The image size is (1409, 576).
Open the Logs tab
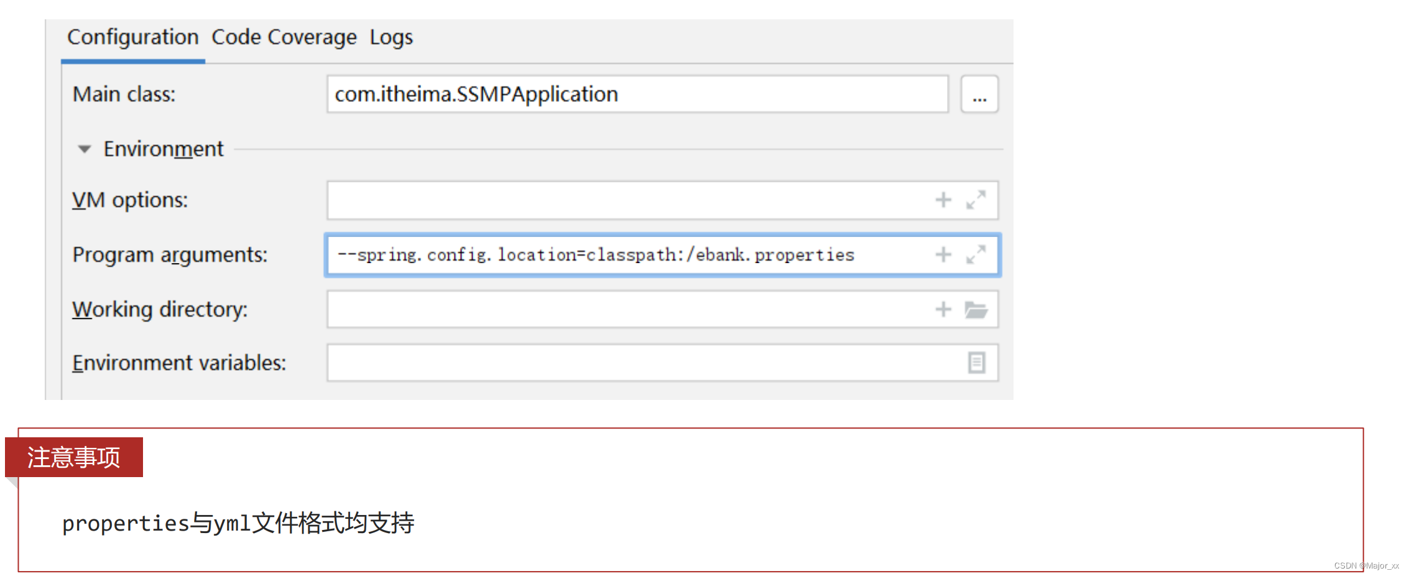point(391,37)
